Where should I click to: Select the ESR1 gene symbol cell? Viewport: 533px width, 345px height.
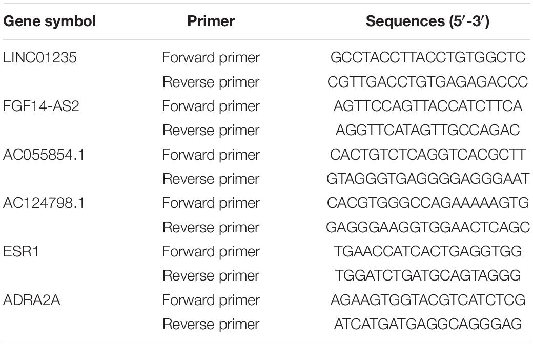click(21, 252)
